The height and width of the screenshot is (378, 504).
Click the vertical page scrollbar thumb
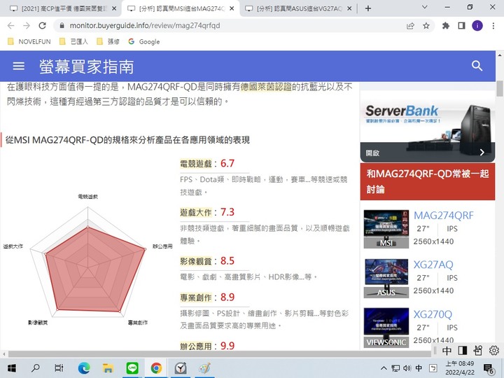tap(500, 89)
